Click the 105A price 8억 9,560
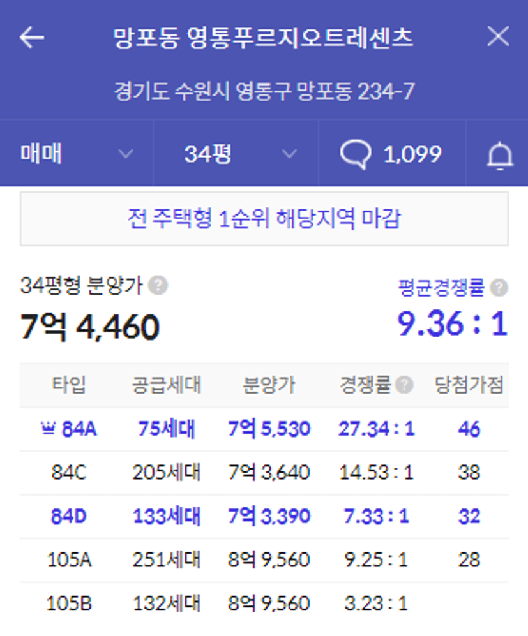 [x=269, y=560]
